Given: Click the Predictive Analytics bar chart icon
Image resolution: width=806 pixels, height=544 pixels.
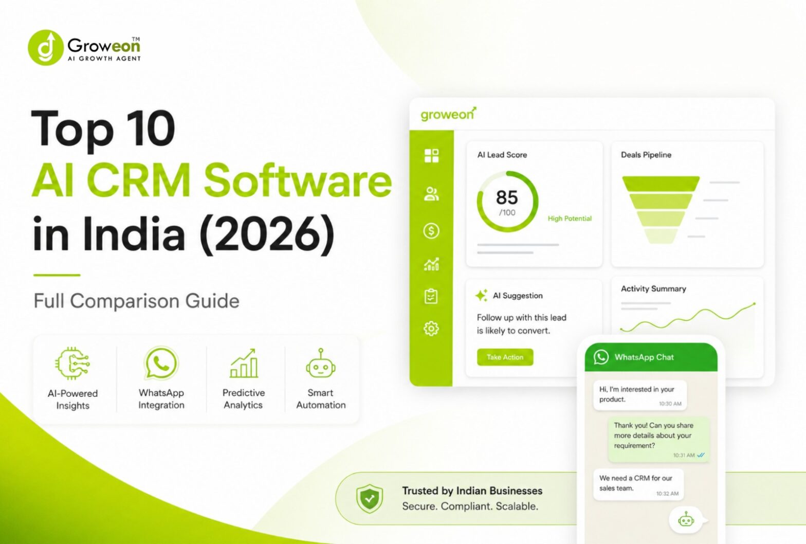Looking at the screenshot, I should pos(244,363).
